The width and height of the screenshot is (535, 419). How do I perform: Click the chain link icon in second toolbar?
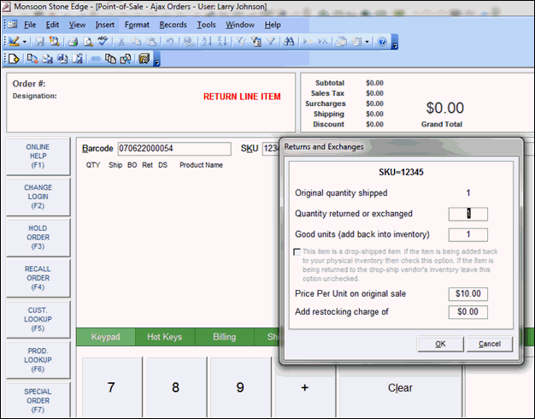click(96, 59)
